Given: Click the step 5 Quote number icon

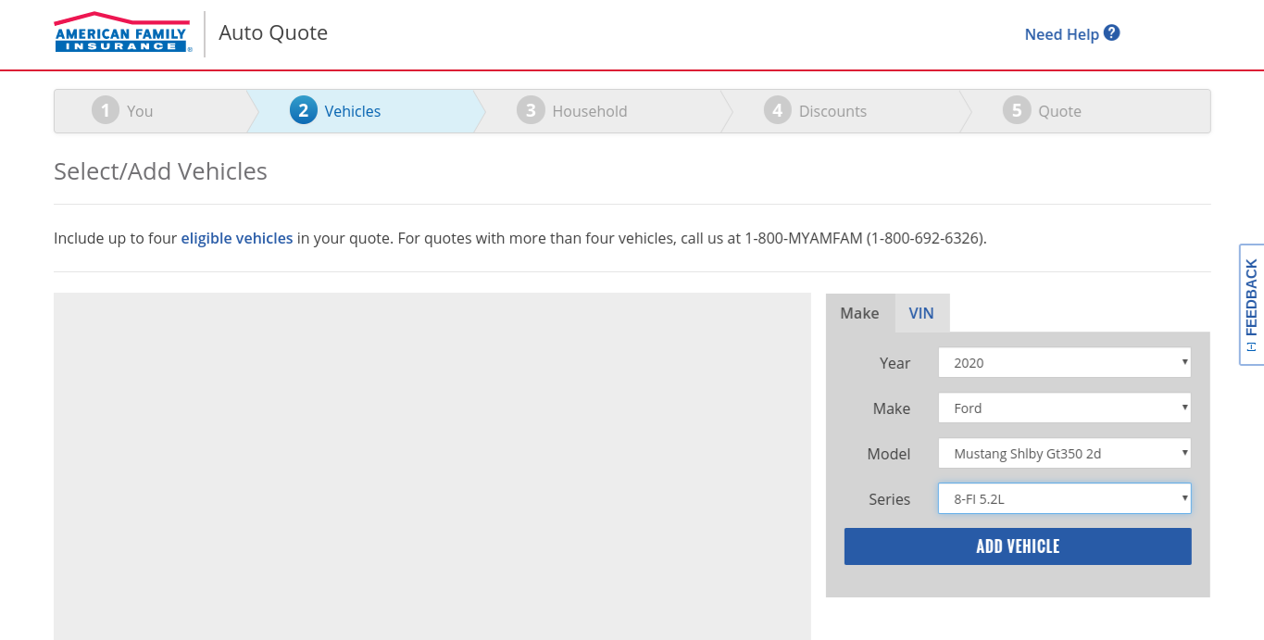Looking at the screenshot, I should point(1017,111).
